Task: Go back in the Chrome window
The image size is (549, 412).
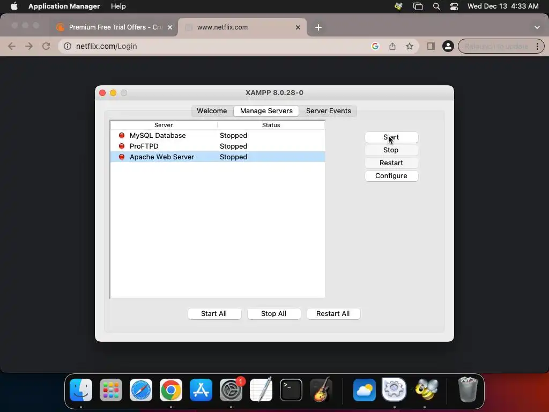Action: [x=12, y=46]
